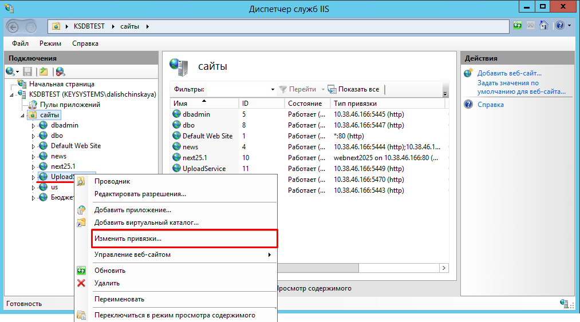Choose Переименовать from the context menu

(176, 299)
